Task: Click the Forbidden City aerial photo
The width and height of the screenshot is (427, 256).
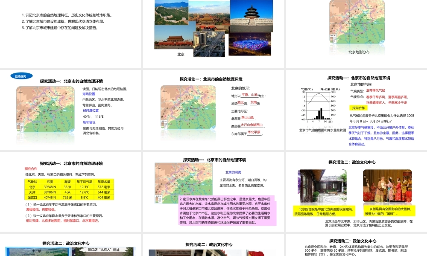Action: tap(209, 16)
